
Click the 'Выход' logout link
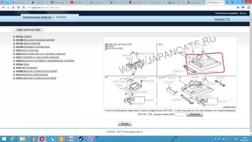coord(243,13)
